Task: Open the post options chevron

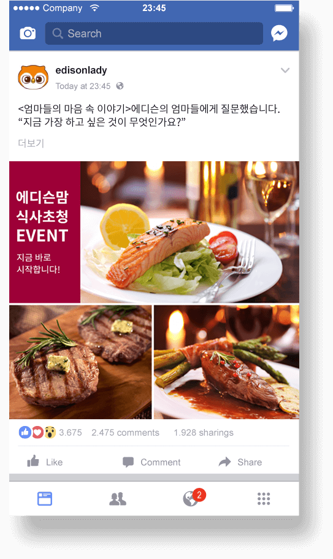Action: (285, 70)
